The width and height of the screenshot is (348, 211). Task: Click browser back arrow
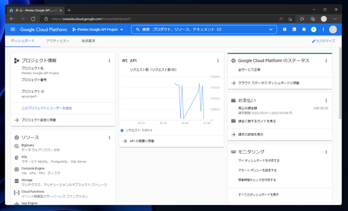point(12,19)
